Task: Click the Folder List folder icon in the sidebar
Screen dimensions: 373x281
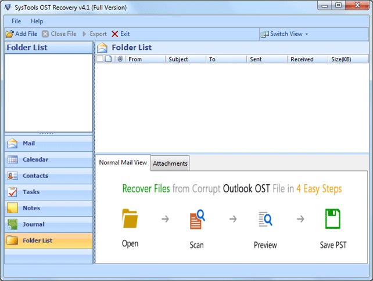Action: click(x=12, y=240)
